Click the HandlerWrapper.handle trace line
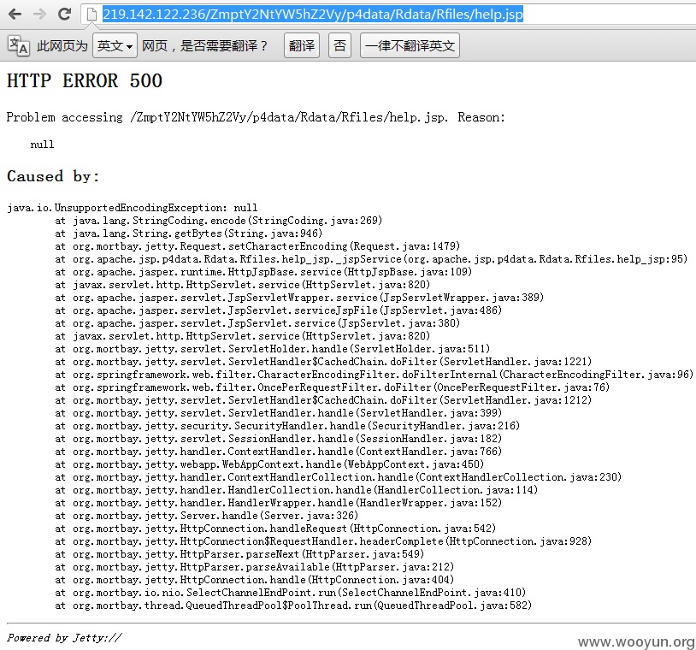 [x=278, y=504]
